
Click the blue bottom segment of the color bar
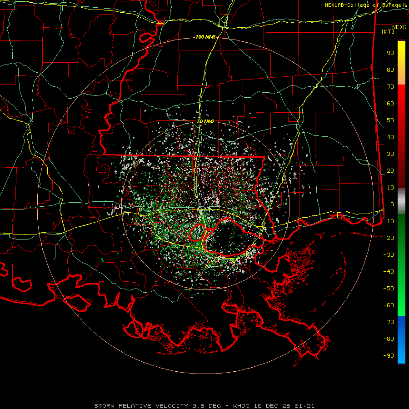(401, 340)
